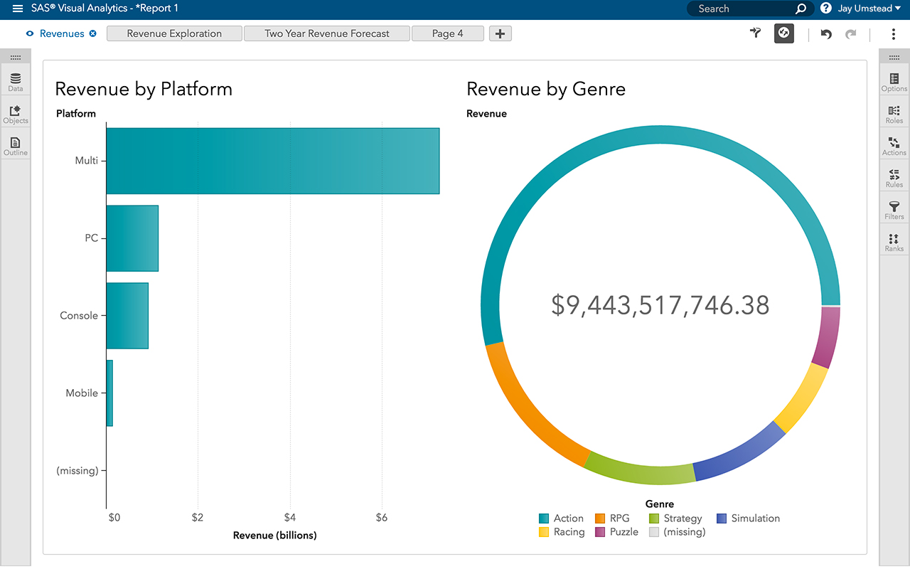This screenshot has height=569, width=910.
Task: Open the Options panel
Action: (894, 82)
